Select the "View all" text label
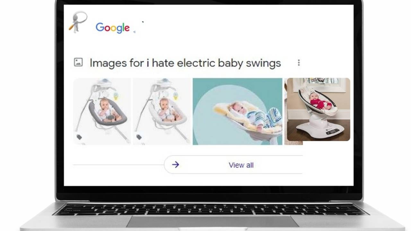 coord(241,165)
